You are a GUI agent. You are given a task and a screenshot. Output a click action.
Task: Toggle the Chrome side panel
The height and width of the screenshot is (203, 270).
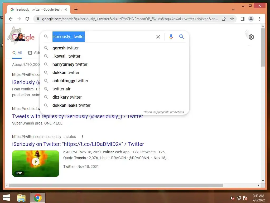[243, 19]
